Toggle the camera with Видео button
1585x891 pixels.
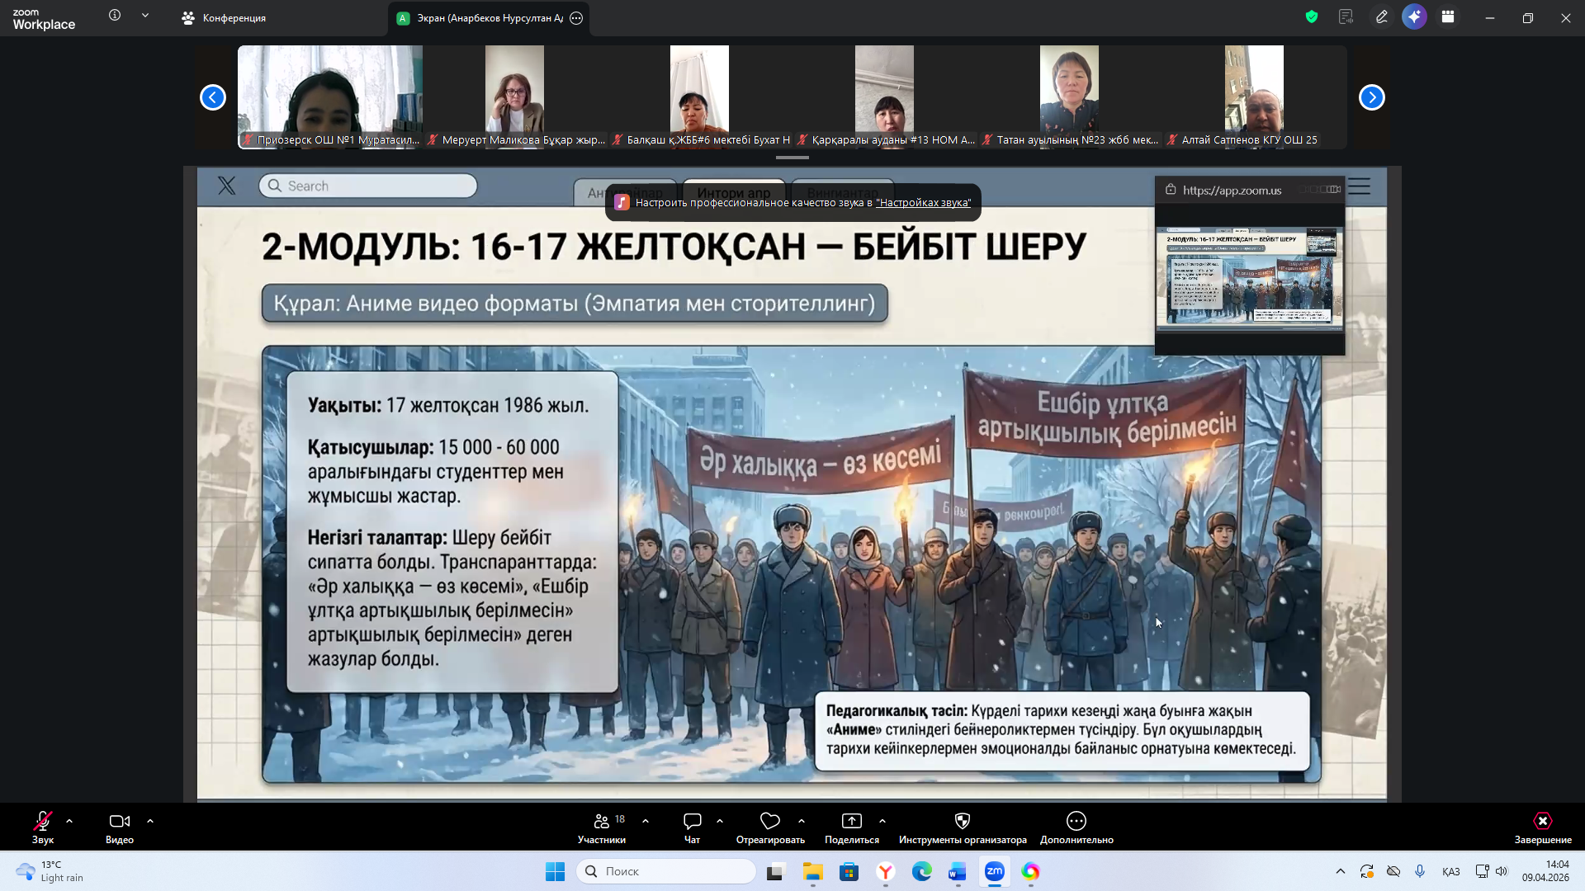[x=119, y=821]
